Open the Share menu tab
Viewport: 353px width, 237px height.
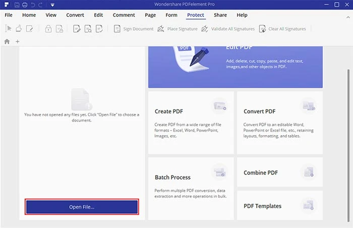point(220,15)
